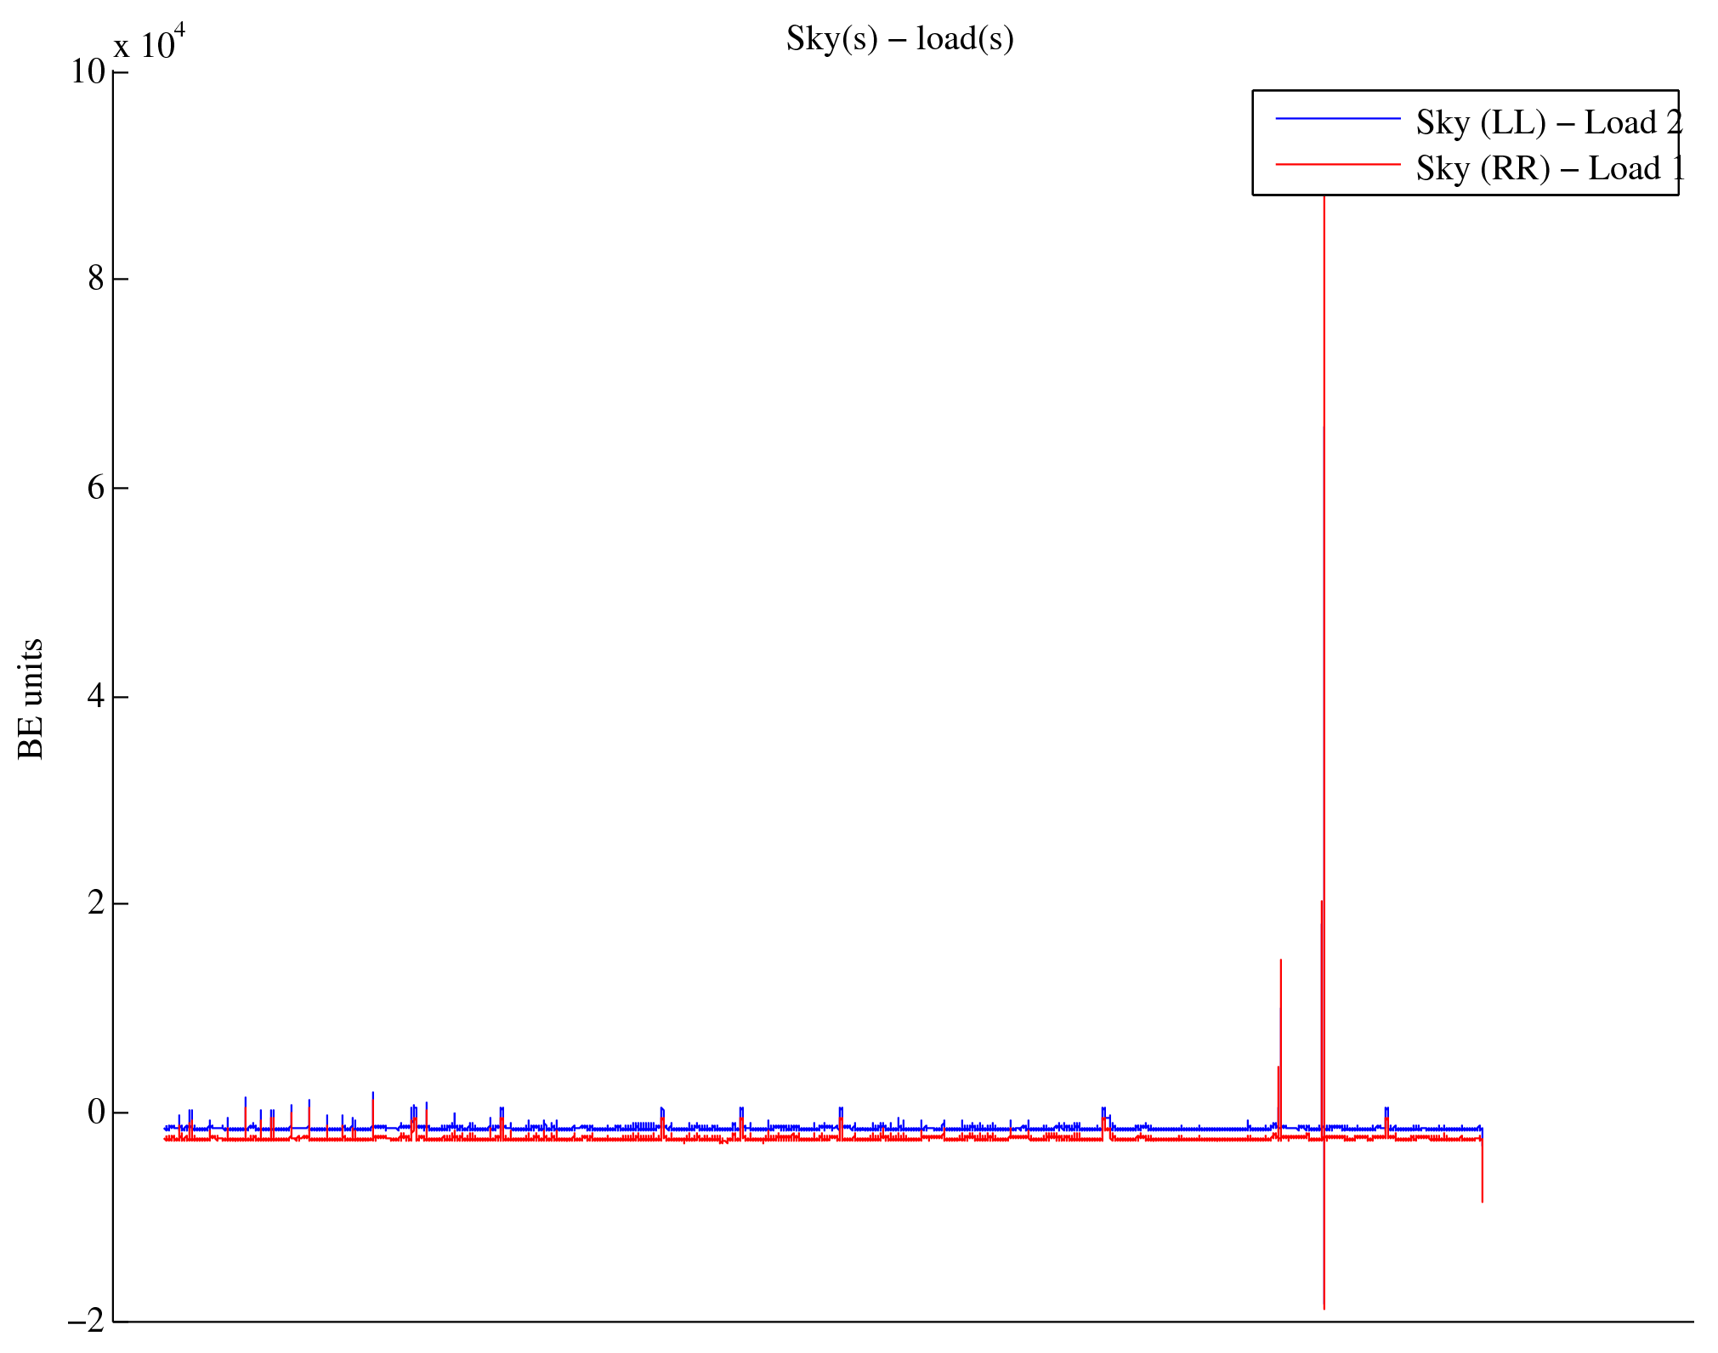Click the y-axis tick label "6"
1718x1353 pixels.
click(96, 488)
